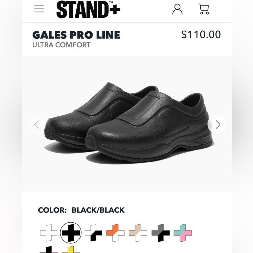Choose the beige colorway
The width and height of the screenshot is (253, 253).
click(x=138, y=233)
